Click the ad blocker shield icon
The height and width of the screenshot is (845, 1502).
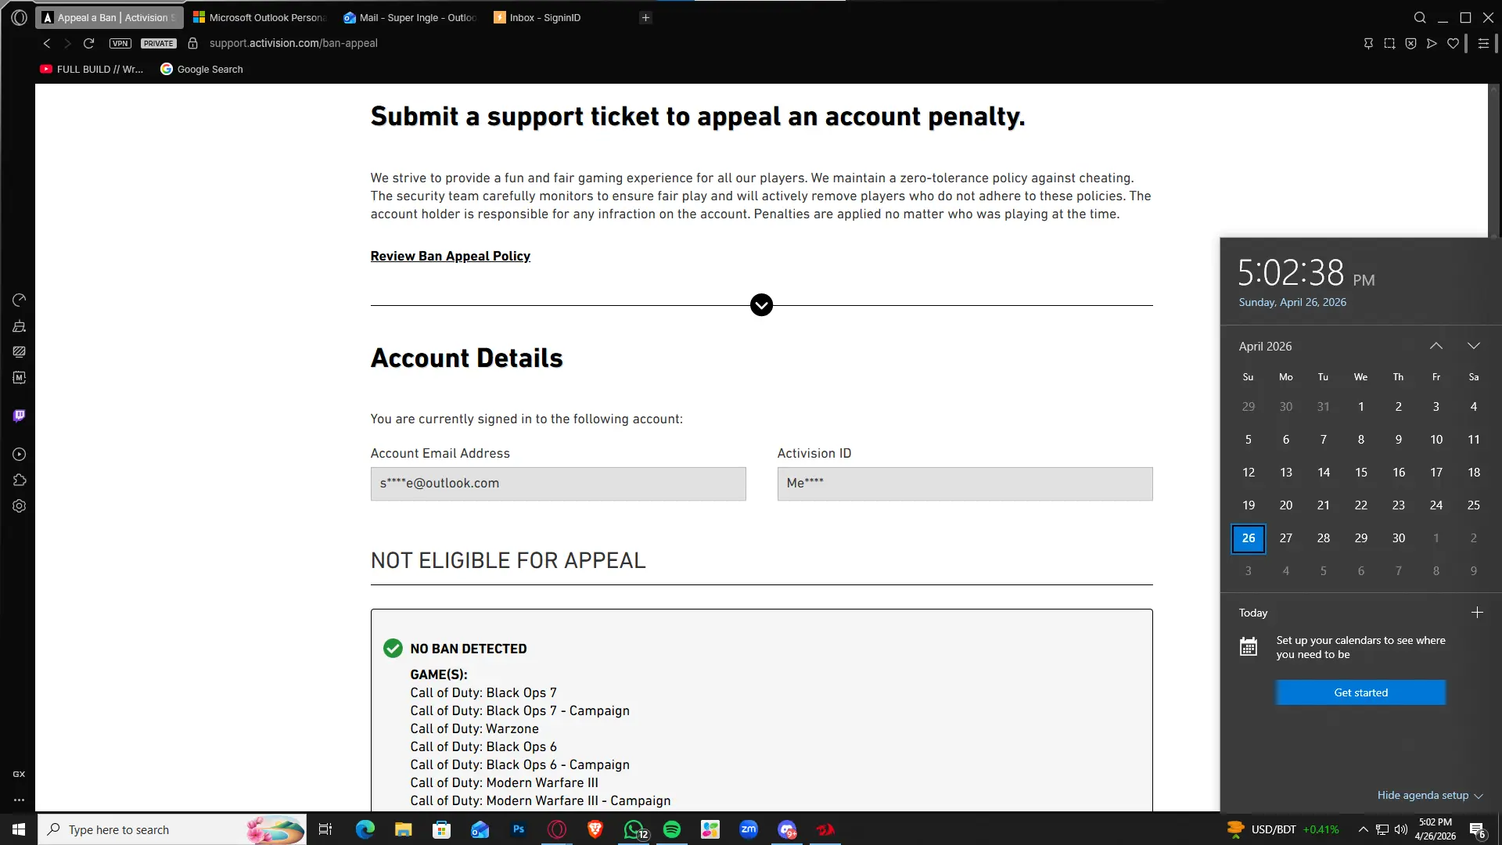click(x=1410, y=44)
